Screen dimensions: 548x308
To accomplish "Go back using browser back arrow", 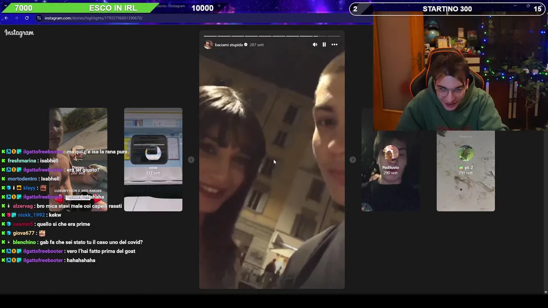I will tap(6, 18).
